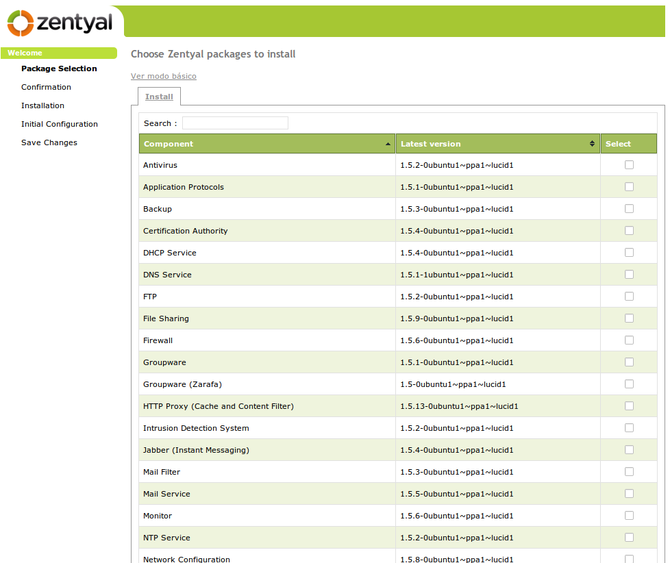Click the Select column header

tap(628, 144)
